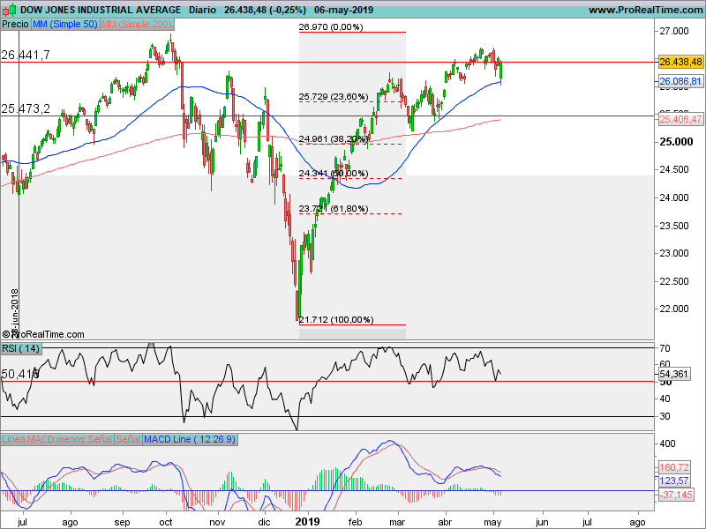Click the sep month on time axis
The width and height of the screenshot is (706, 529).
pyautogui.click(x=122, y=522)
